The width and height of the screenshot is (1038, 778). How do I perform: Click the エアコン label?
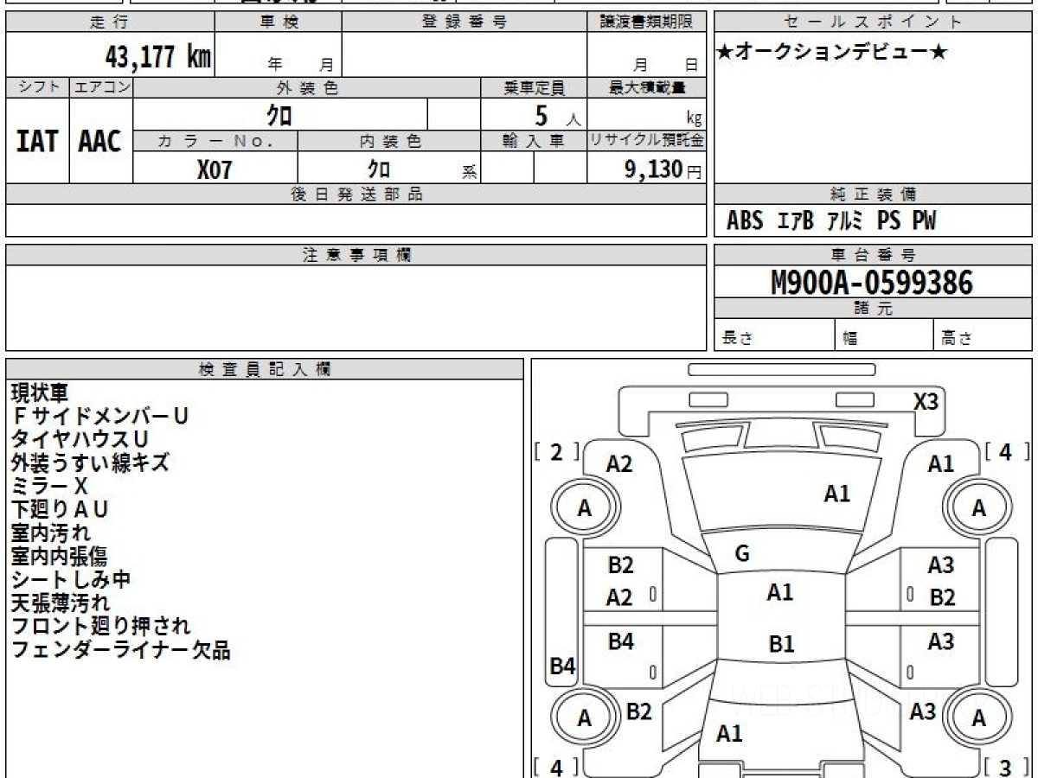pos(101,87)
